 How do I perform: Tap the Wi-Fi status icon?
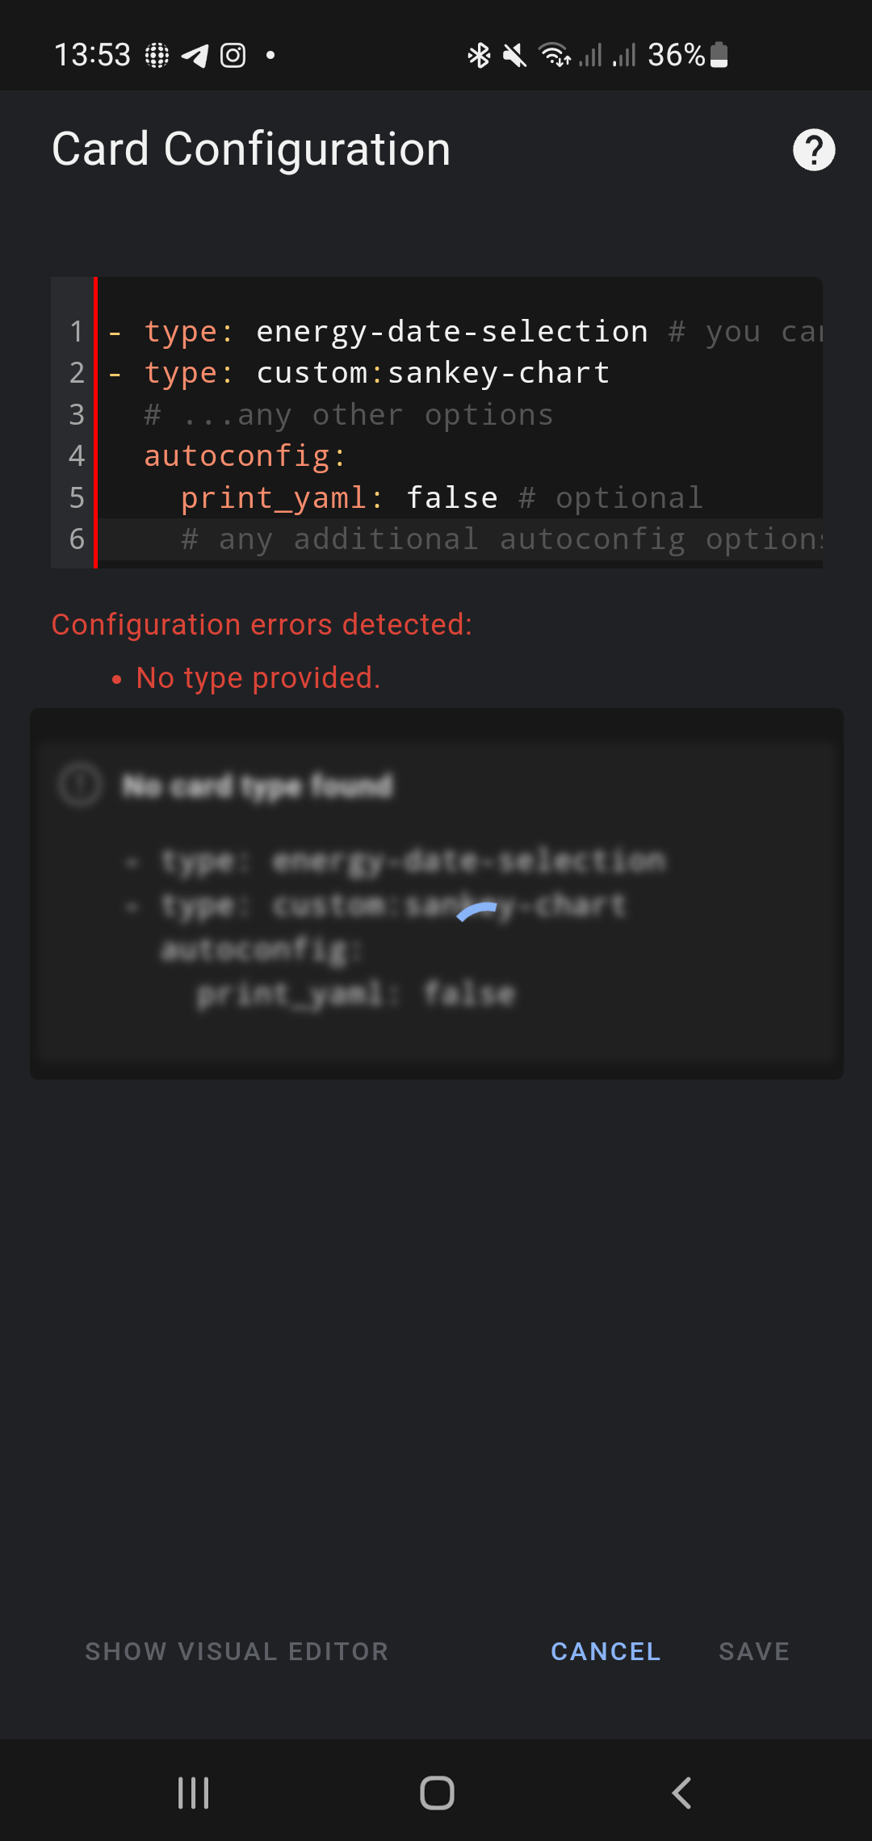tap(556, 54)
